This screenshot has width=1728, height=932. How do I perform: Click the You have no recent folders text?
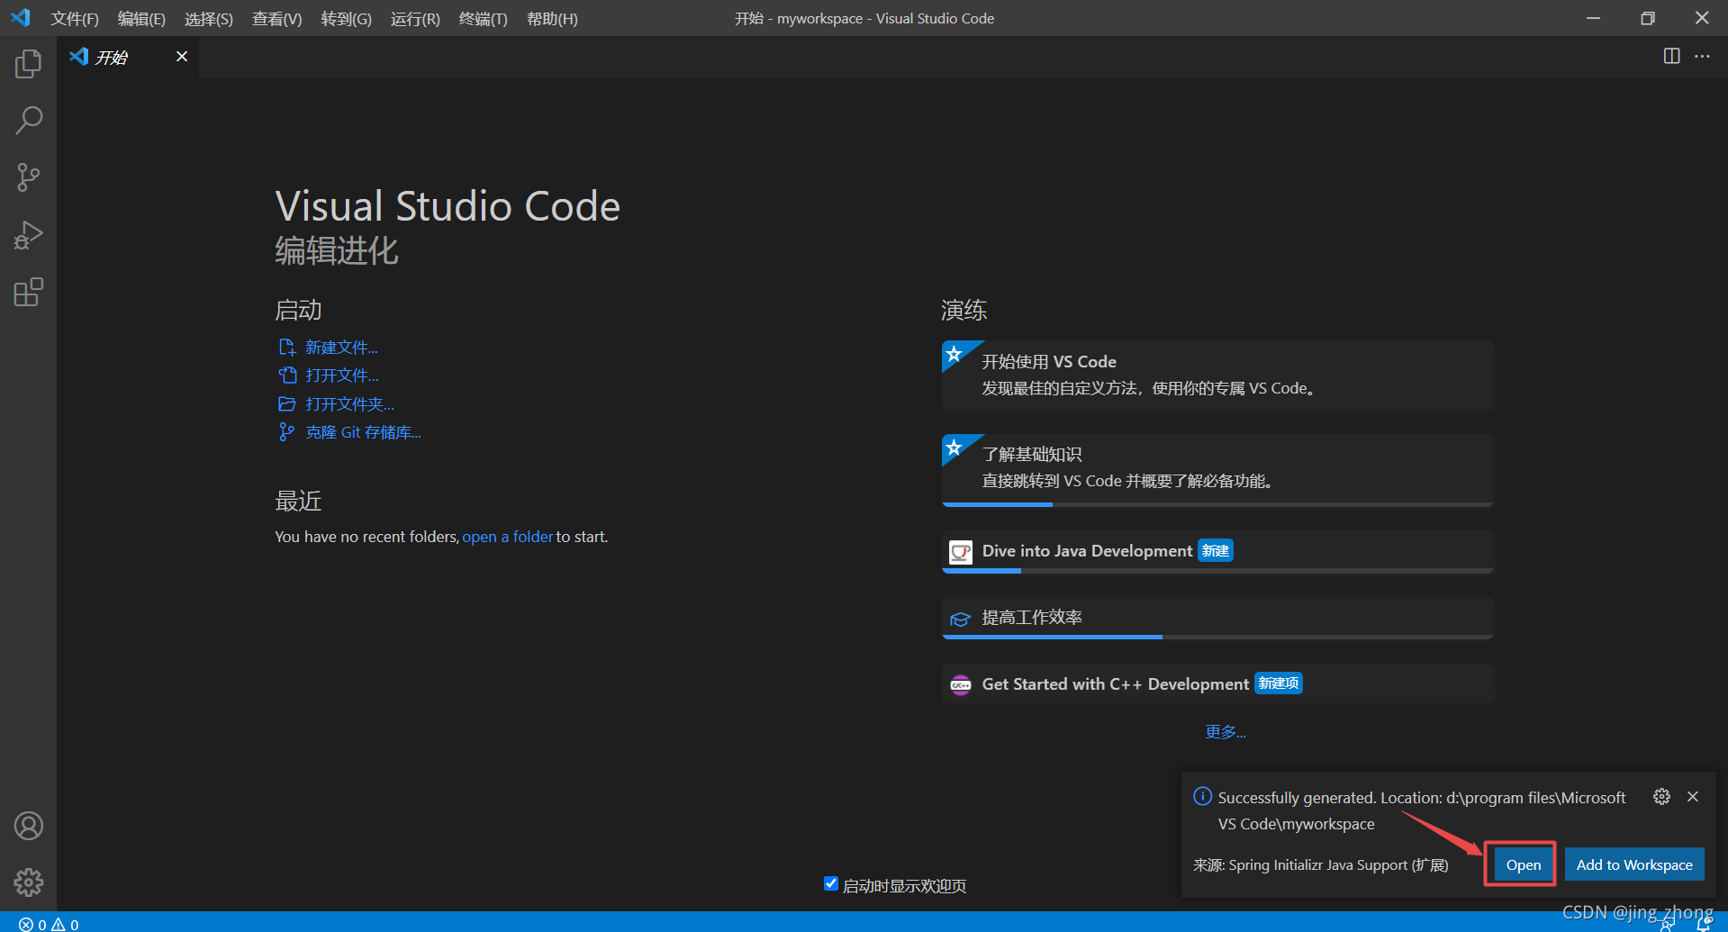(x=366, y=537)
